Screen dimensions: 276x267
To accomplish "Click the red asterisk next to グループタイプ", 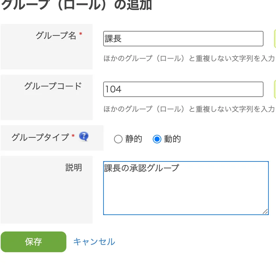I will (73, 136).
